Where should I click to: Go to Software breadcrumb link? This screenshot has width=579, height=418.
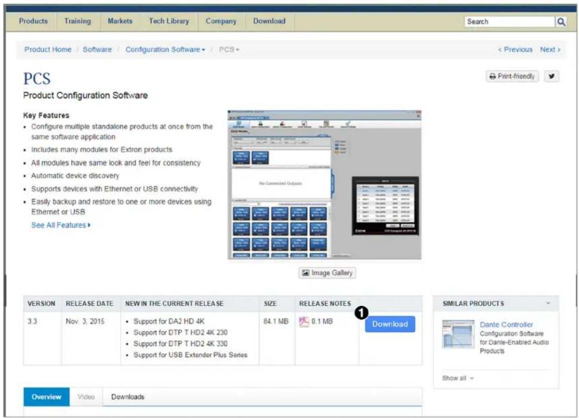pyautogui.click(x=97, y=50)
